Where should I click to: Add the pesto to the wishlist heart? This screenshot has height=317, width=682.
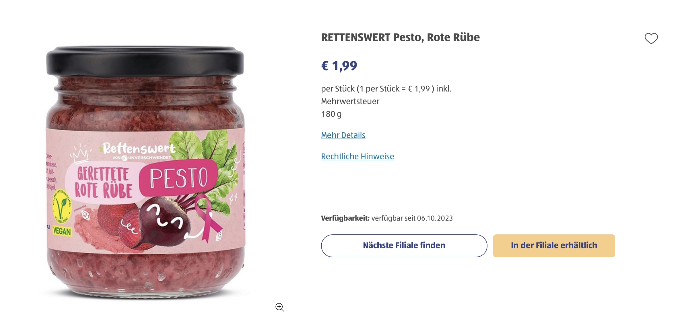(651, 38)
